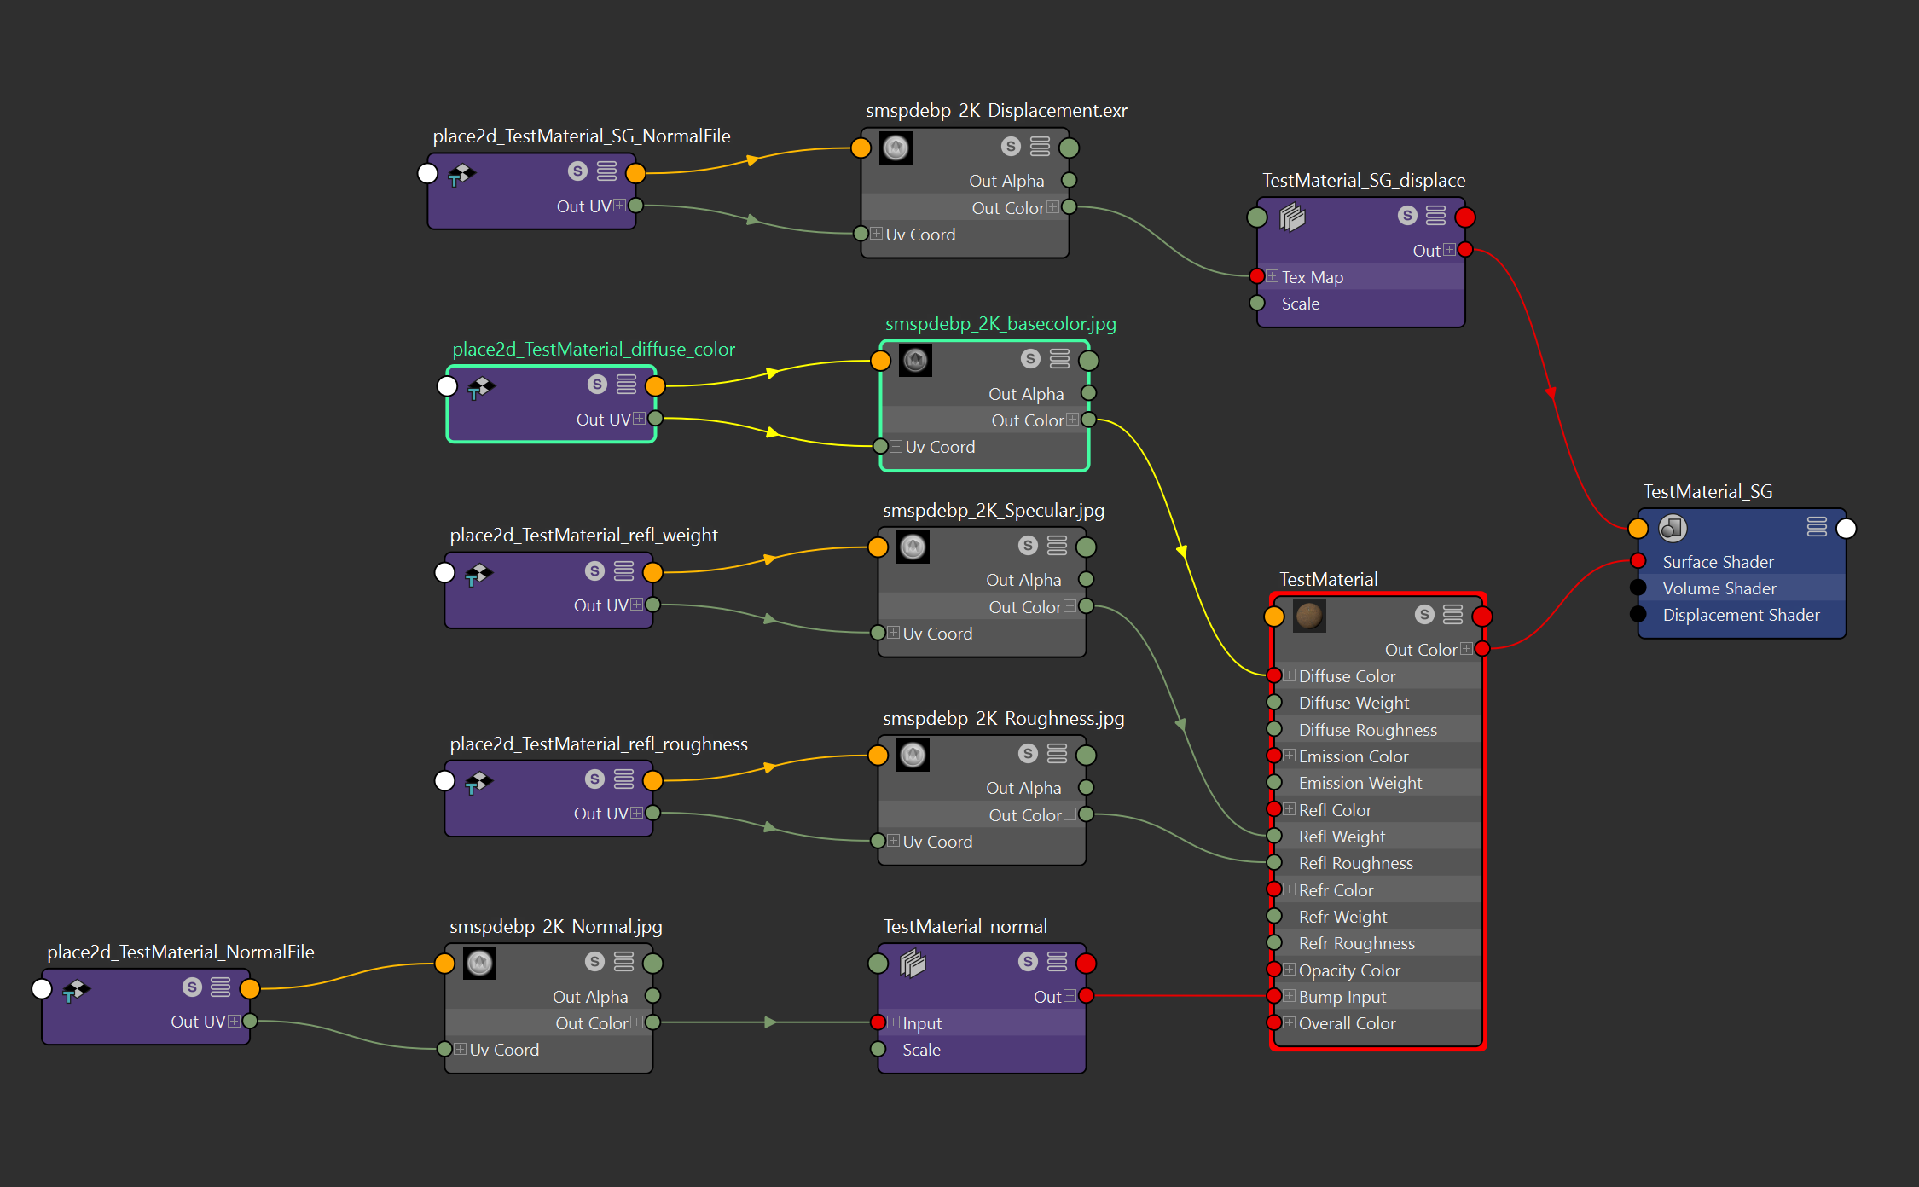Click the smspdebp_2K_Displacement.exr texture thumbnail
The image size is (1919, 1187).
[x=896, y=148]
